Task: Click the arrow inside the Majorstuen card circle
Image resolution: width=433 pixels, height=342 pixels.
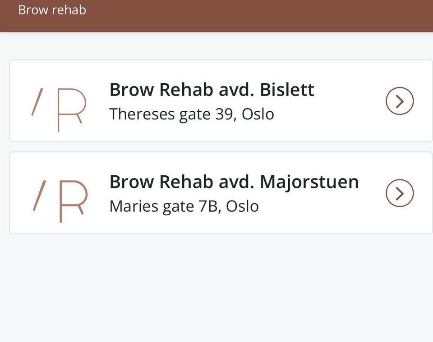Action: click(400, 193)
